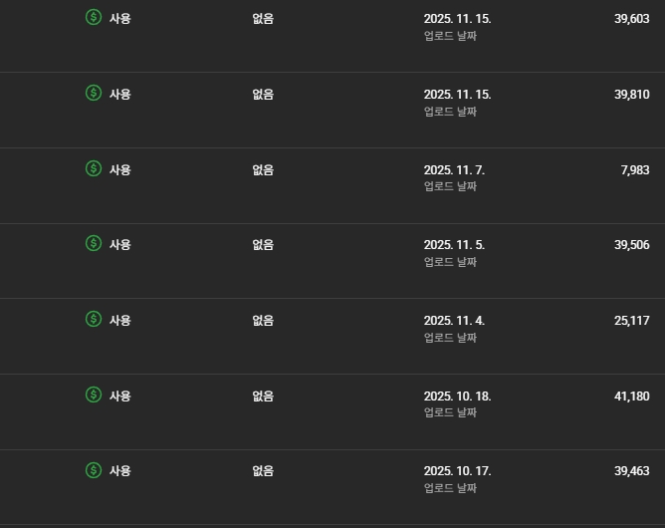This screenshot has height=528, width=665.
Task: Click 사용 in the 2025. 11. 4. row
Action: point(119,321)
